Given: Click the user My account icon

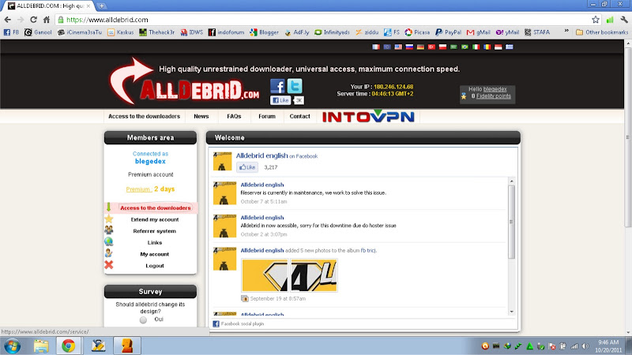Looking at the screenshot, I should point(109,253).
